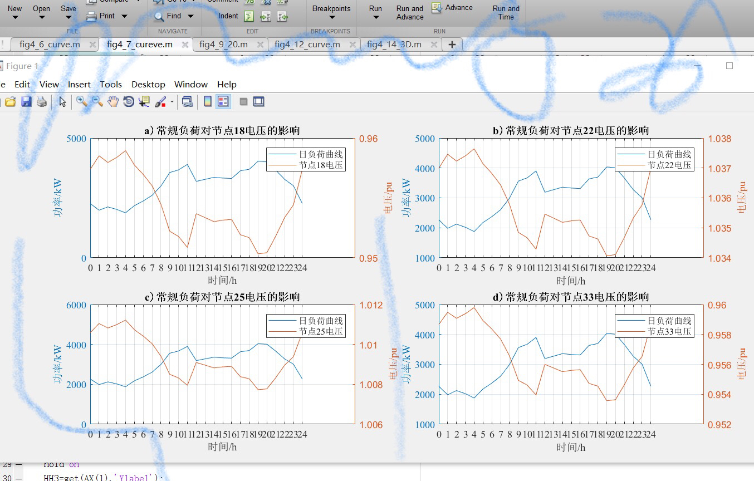Open the Run dropdown arrow
Screen dimensions: 754x481
[374, 18]
